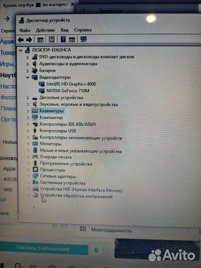The width and height of the screenshot is (201, 268).
Task: Expand the Контроллеры IDE ATA/ATAPI chevron
Action: (28, 125)
